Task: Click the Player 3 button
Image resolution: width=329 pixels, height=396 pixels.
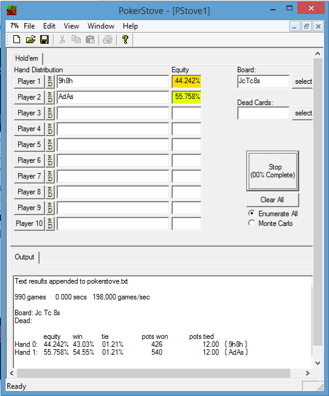Action: click(29, 113)
